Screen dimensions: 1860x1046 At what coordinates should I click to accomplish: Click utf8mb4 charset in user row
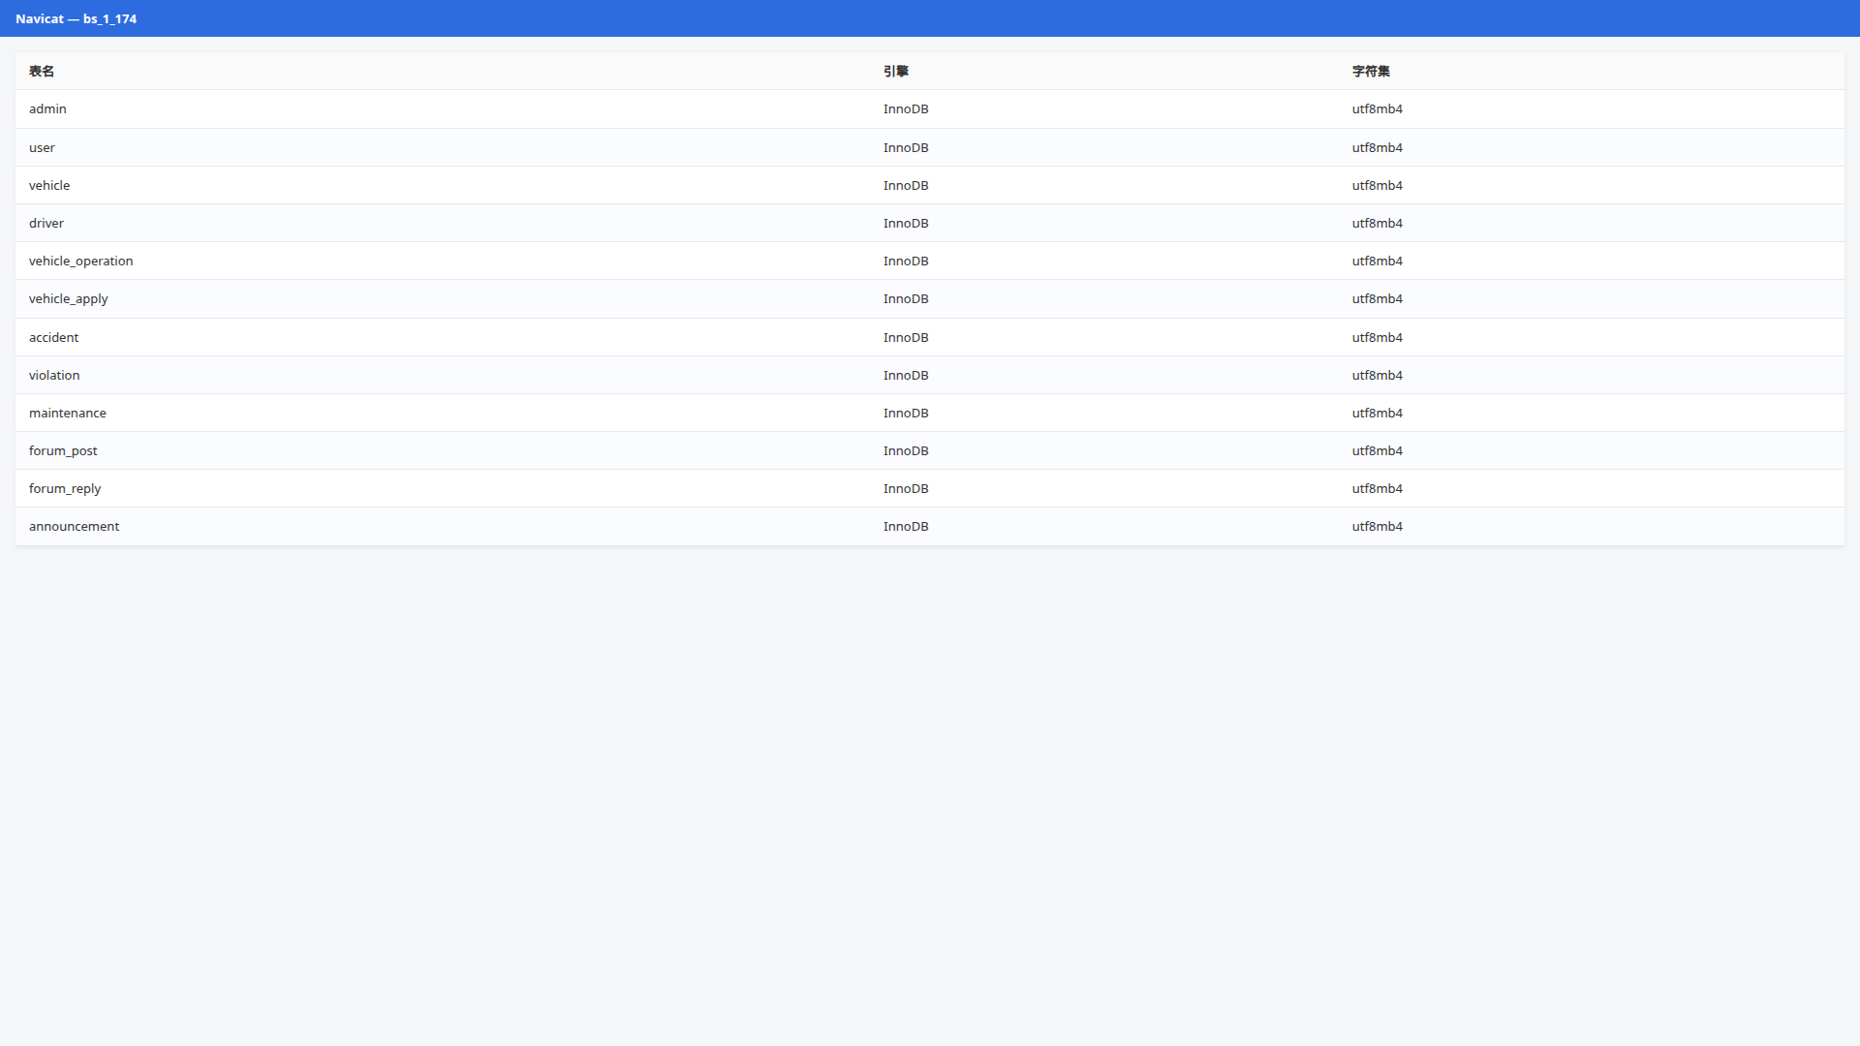coord(1378,148)
